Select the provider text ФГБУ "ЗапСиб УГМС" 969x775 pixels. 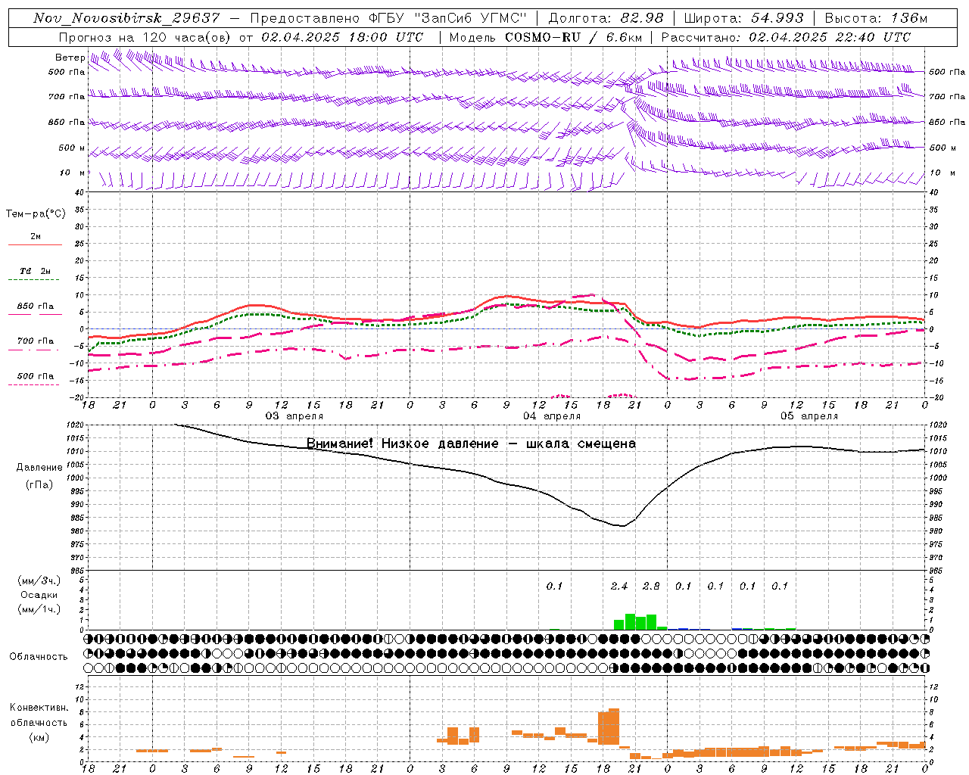coord(447,18)
